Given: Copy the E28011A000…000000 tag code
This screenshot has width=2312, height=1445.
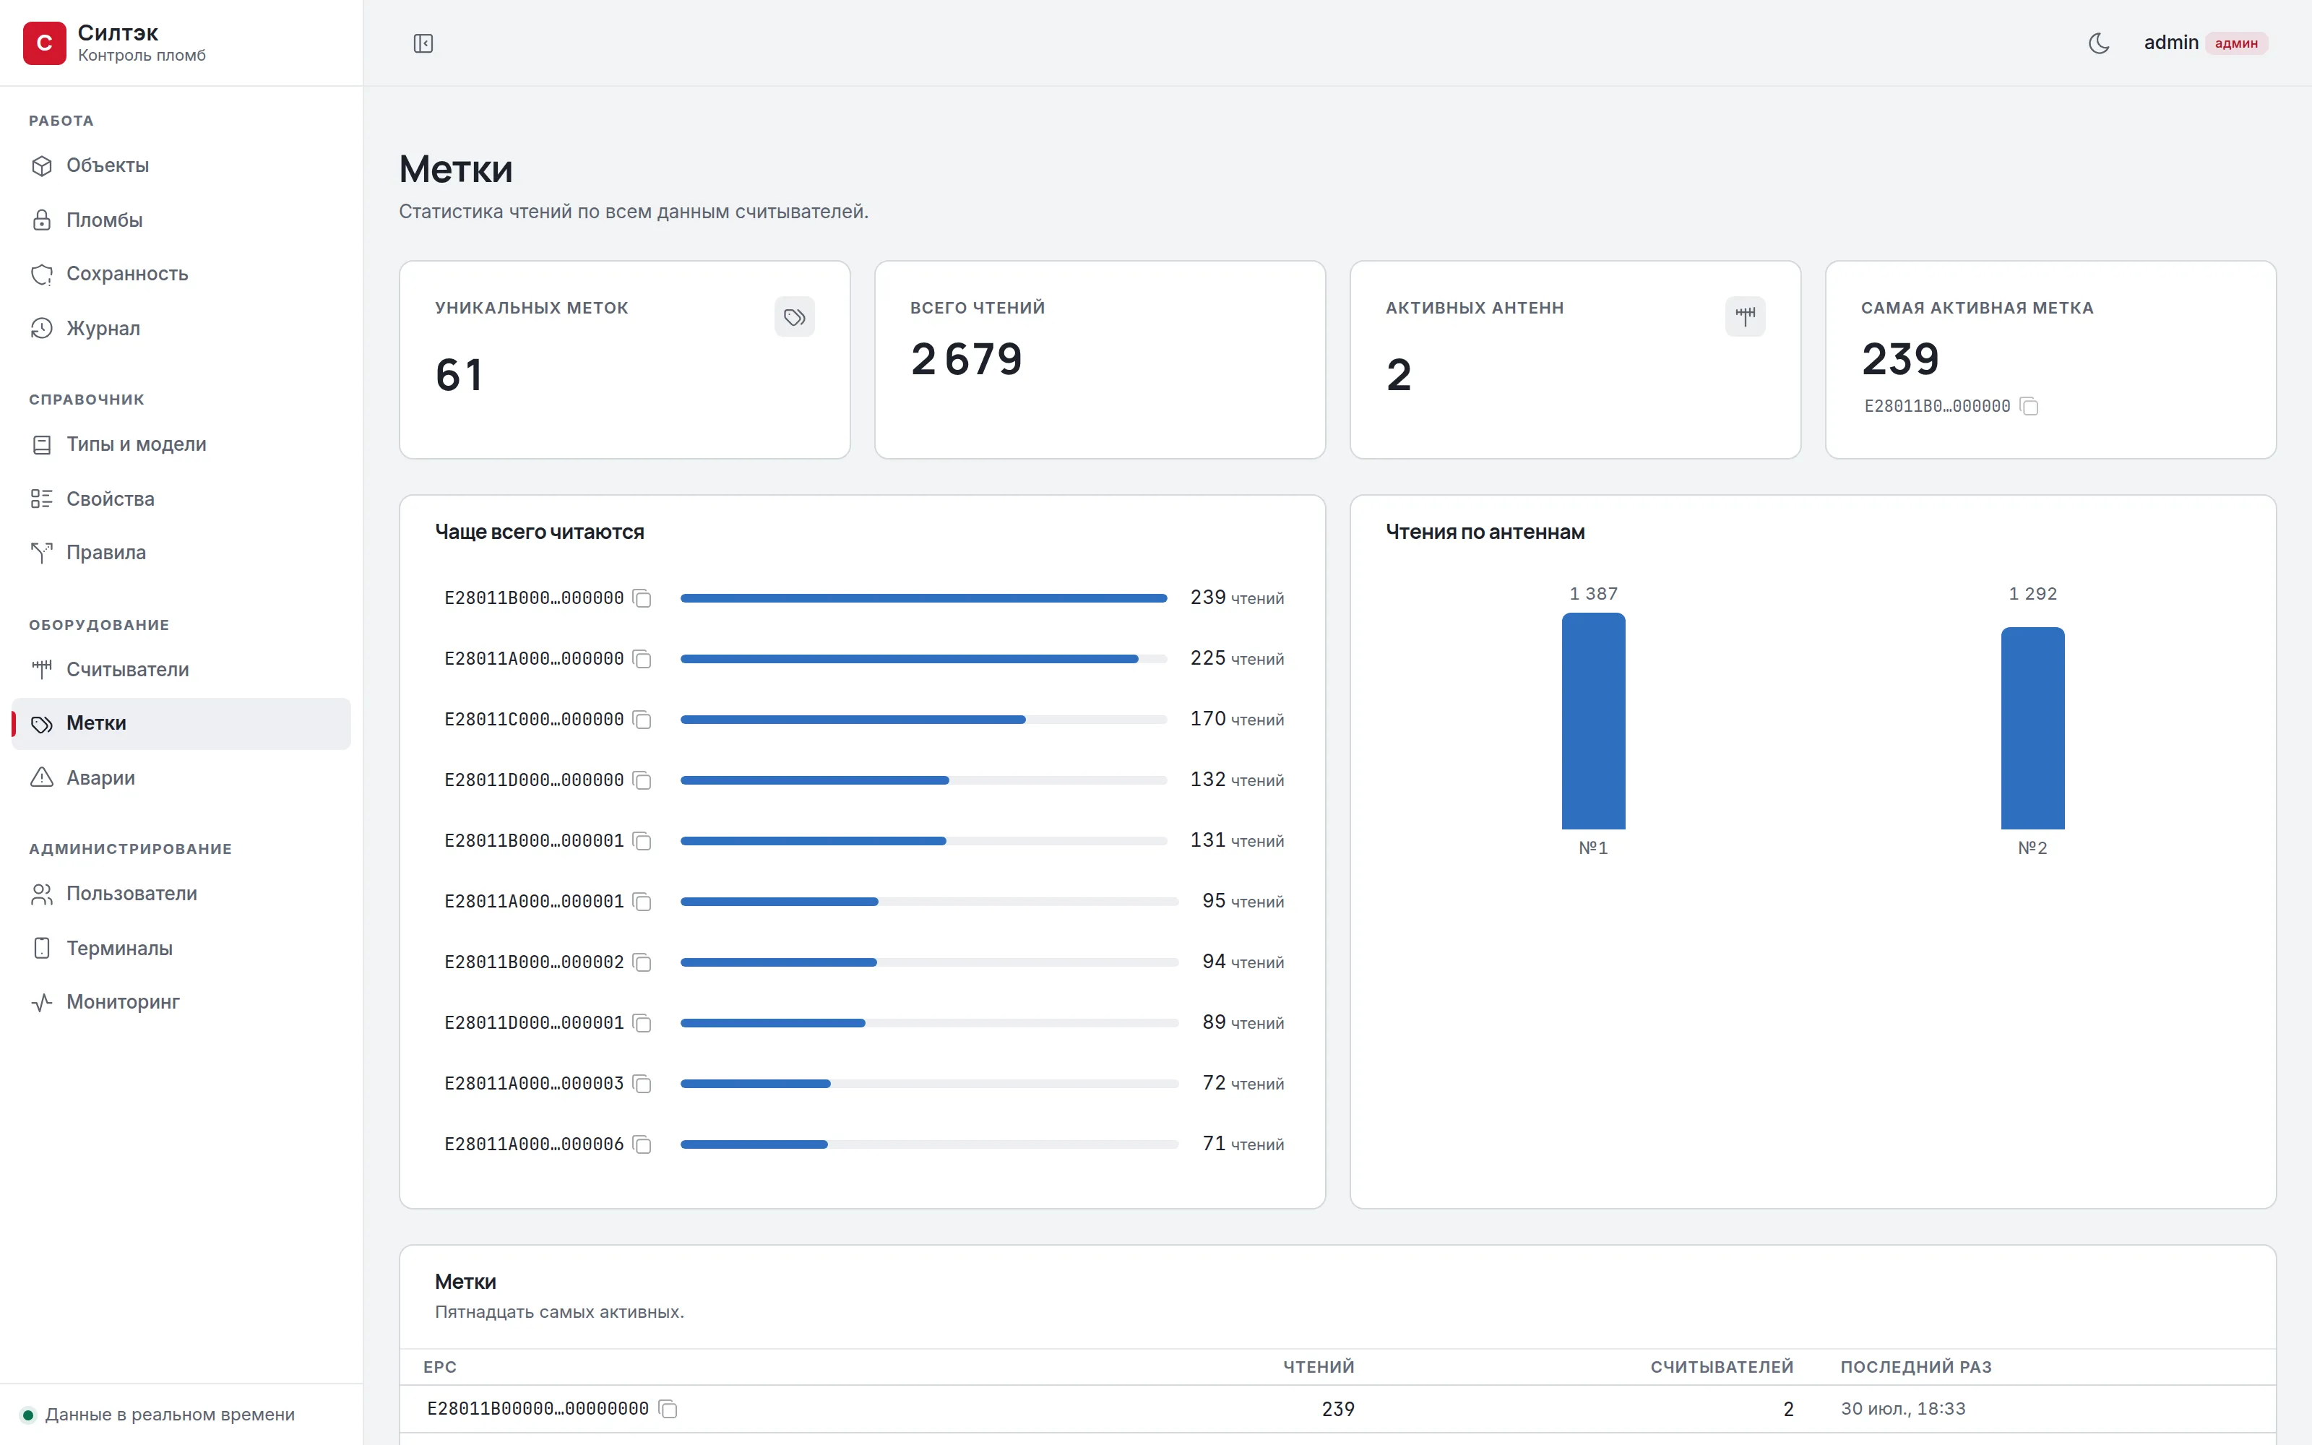Looking at the screenshot, I should pyautogui.click(x=642, y=660).
